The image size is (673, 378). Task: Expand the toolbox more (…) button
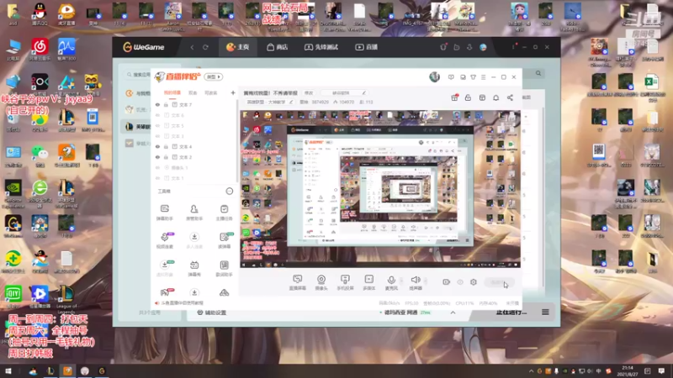pyautogui.click(x=229, y=192)
